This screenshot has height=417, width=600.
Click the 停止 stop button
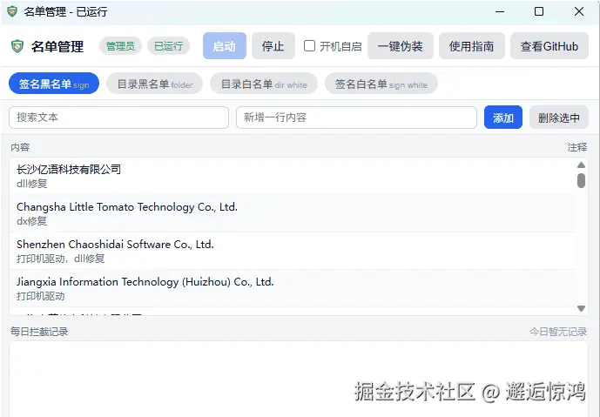273,46
